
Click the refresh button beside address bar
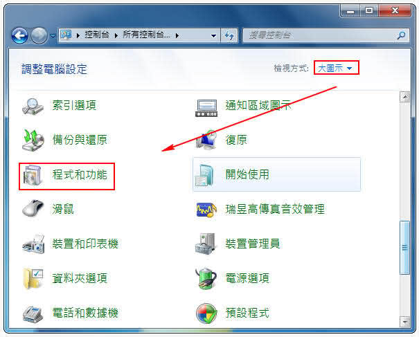pyautogui.click(x=229, y=35)
